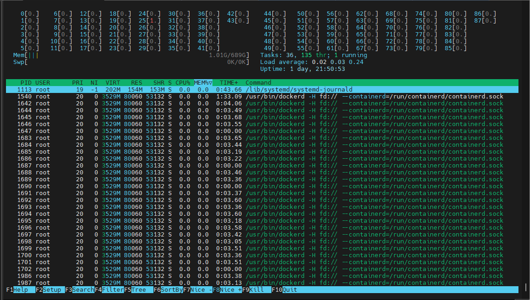
Task: Open F3 Search
Action: [79, 289]
